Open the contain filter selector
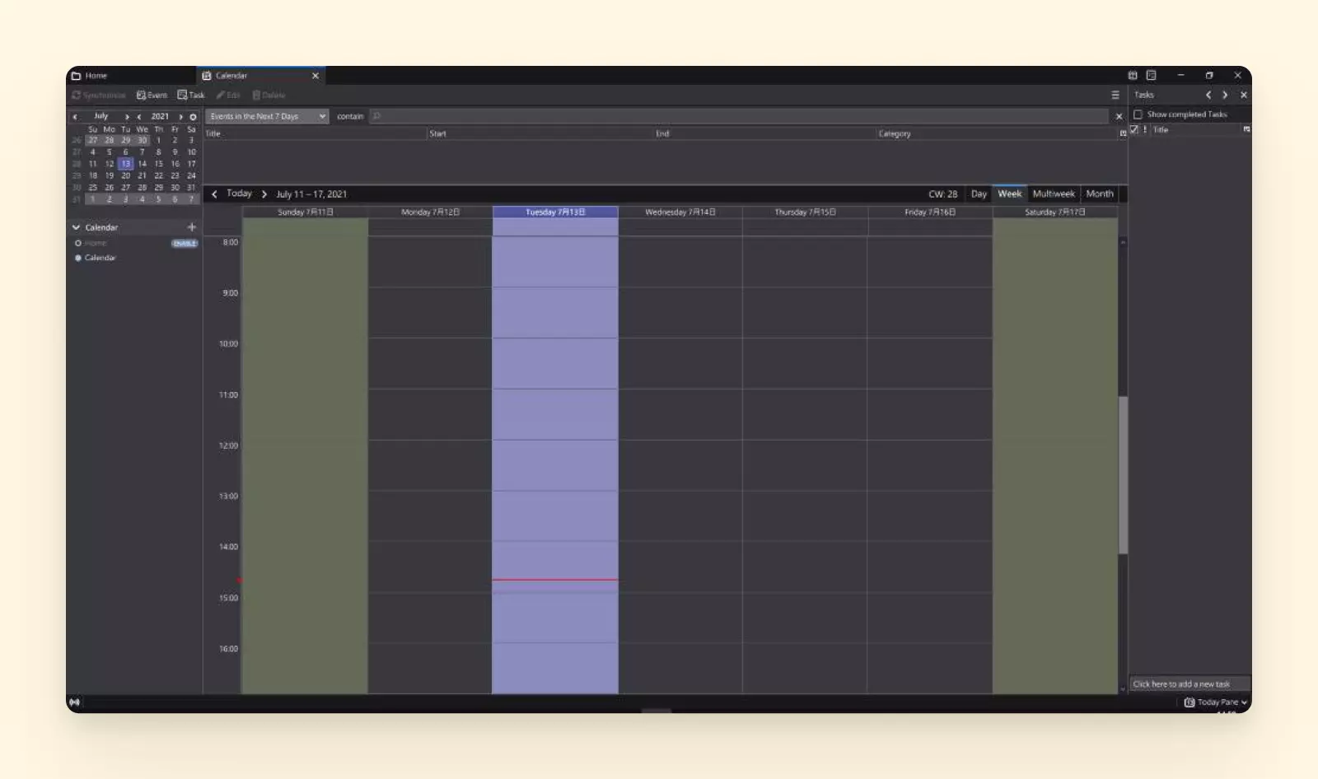The width and height of the screenshot is (1318, 779). coord(350,117)
